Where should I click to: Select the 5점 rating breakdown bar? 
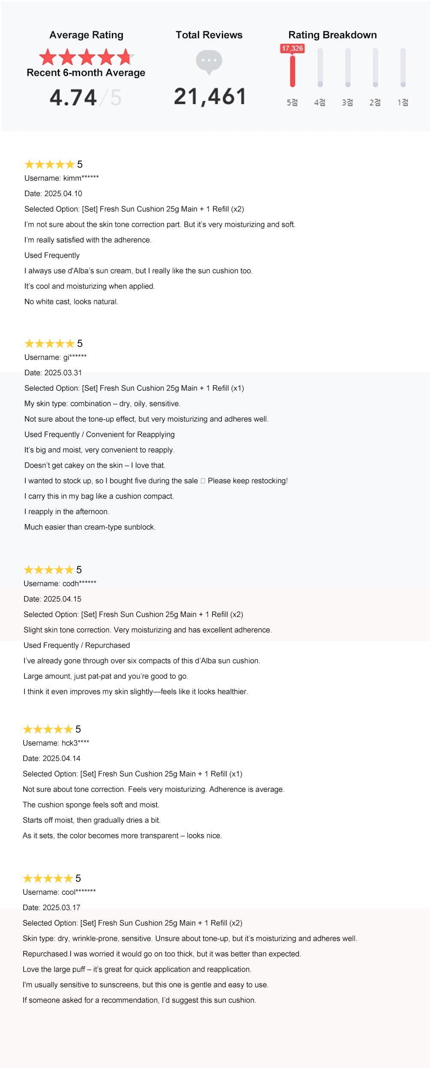(x=293, y=71)
